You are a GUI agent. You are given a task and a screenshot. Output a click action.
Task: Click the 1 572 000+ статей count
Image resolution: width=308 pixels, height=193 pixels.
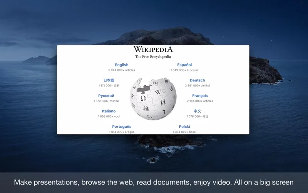(106, 101)
